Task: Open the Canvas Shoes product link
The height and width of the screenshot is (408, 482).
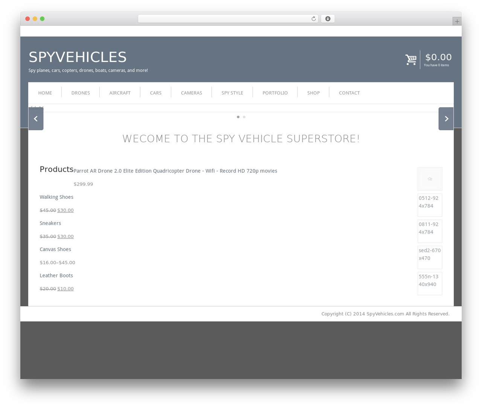Action: 55,250
